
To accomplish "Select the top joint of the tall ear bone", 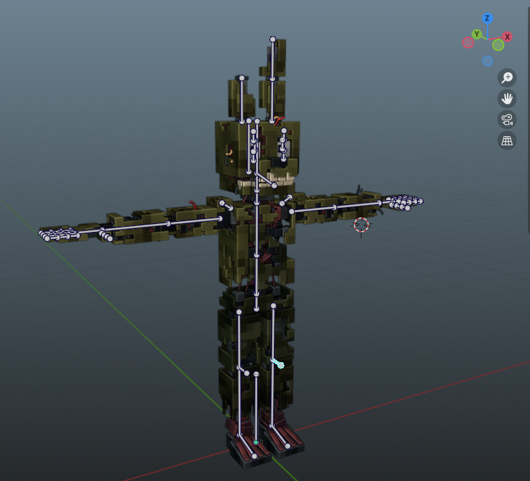I will click(273, 40).
